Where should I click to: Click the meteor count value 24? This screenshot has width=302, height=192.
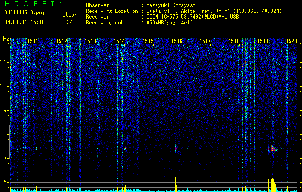(70, 22)
